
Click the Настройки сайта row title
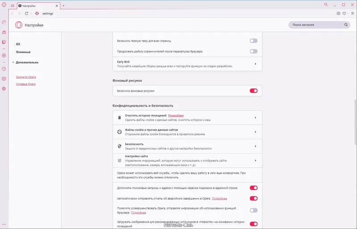(x=137, y=156)
